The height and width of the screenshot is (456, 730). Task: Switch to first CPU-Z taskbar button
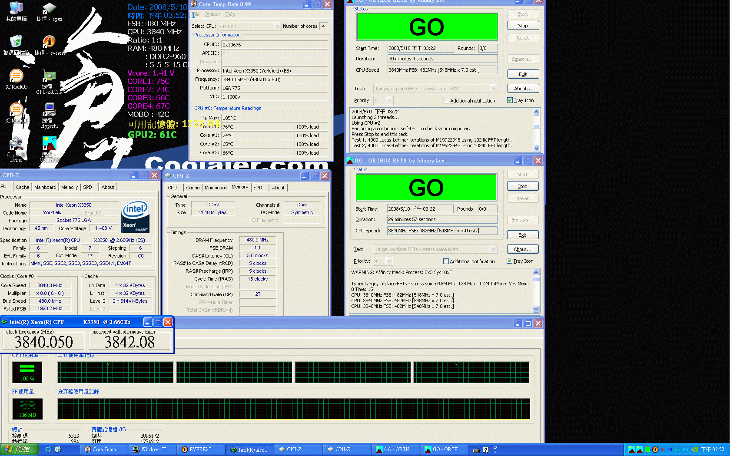pos(298,449)
